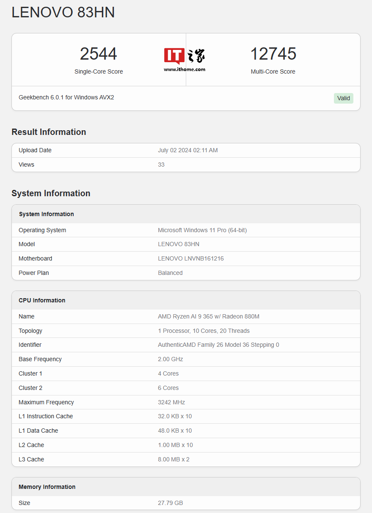Click the Multi-Core Score value 12745
The image size is (372, 513).
coord(273,54)
